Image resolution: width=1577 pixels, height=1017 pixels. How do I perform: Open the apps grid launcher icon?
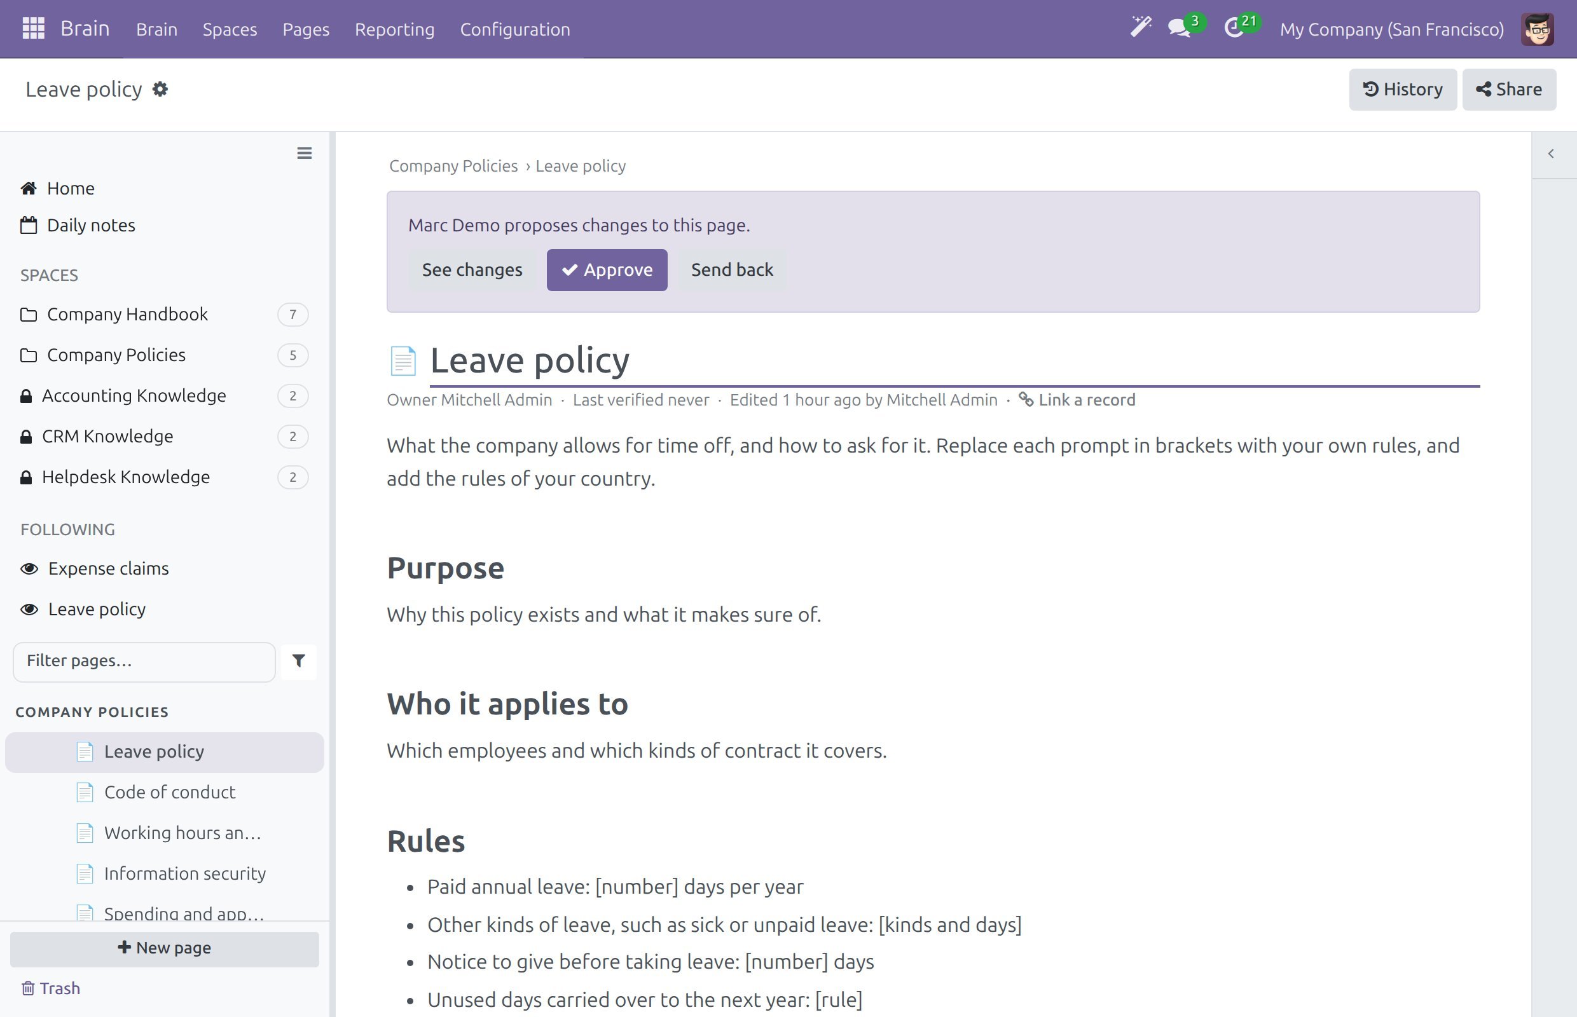pyautogui.click(x=33, y=29)
